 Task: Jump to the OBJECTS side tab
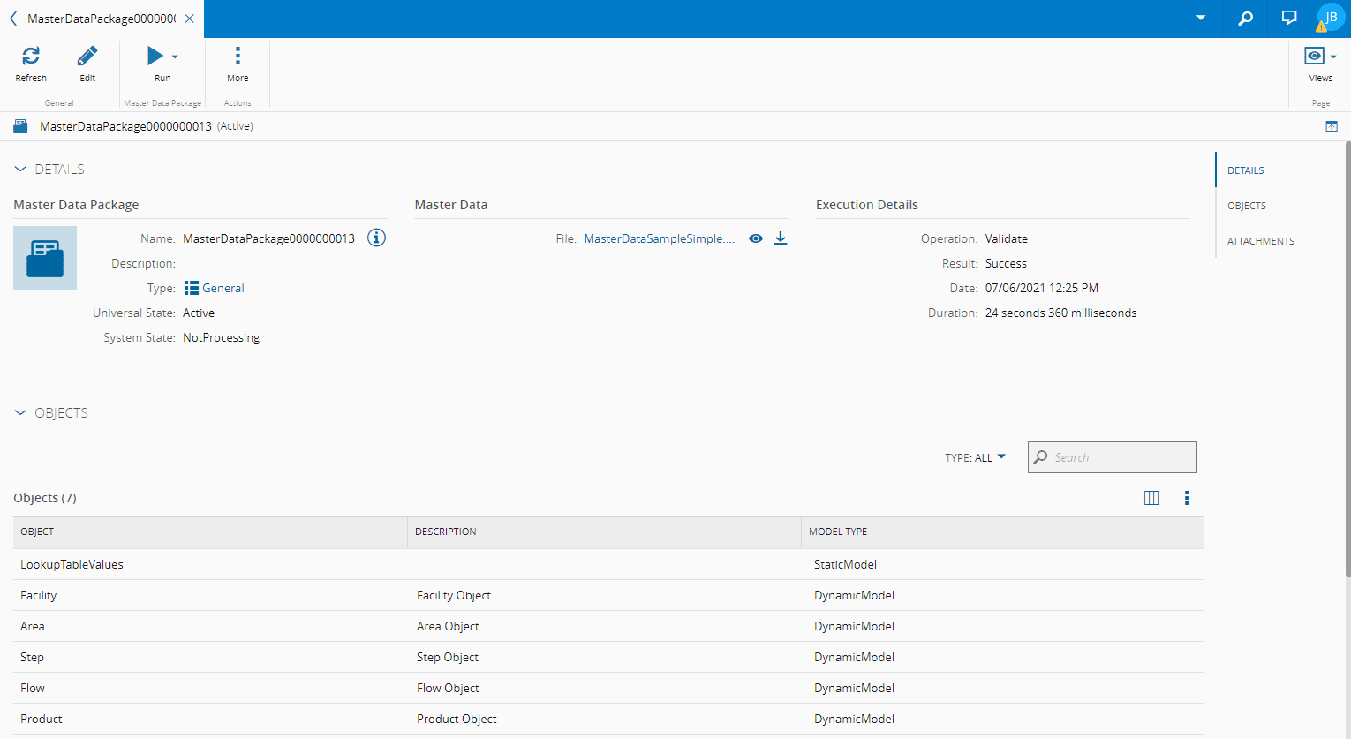(1246, 206)
